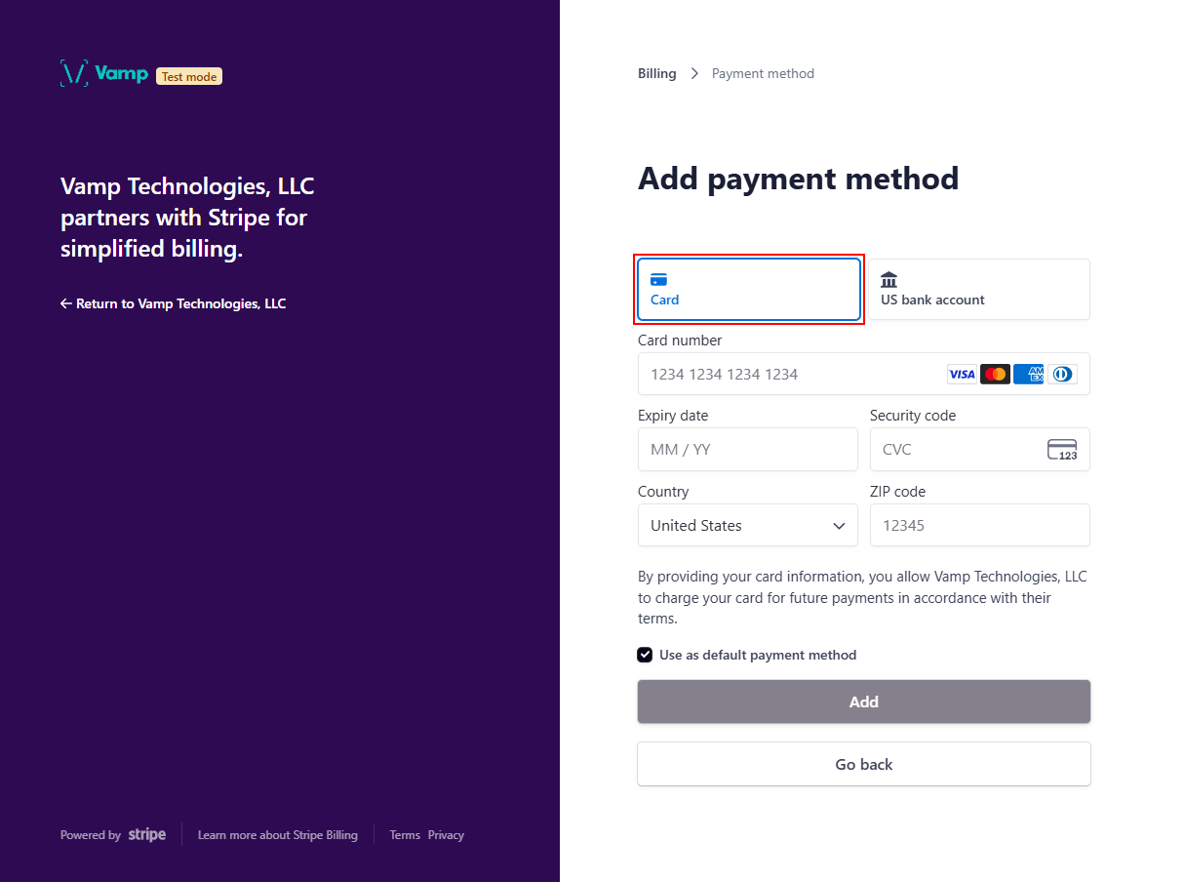Toggle Use as default payment method
The width and height of the screenshot is (1185, 882).
coord(645,655)
